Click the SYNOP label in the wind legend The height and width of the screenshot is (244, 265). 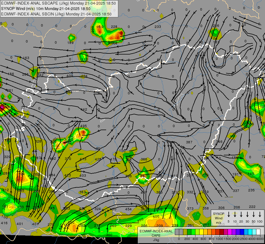(218, 214)
